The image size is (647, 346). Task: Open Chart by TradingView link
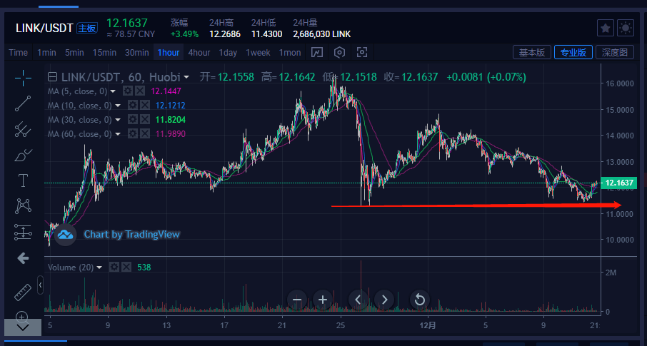pos(132,234)
